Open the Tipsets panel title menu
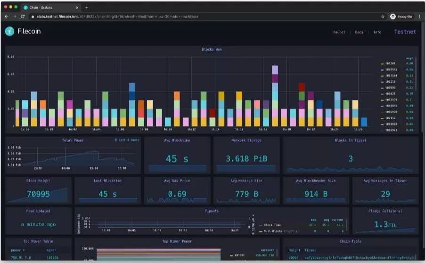This screenshot has width=425, height=263. point(212,211)
